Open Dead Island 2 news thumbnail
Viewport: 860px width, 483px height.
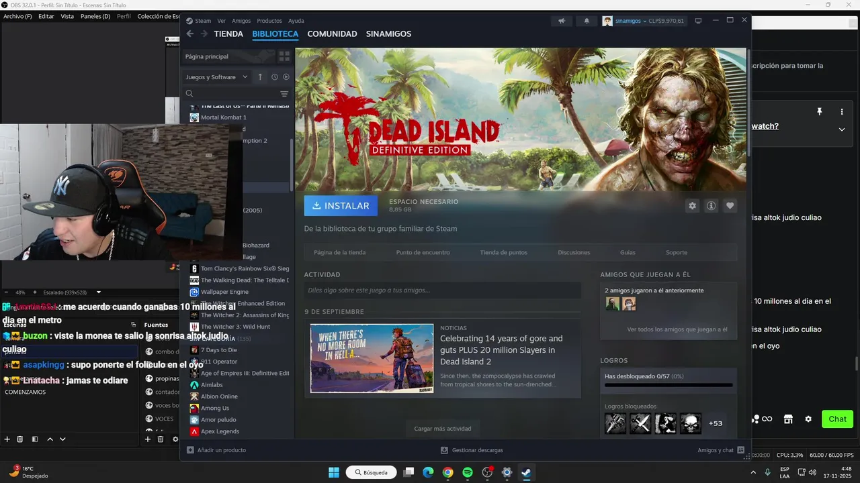[372, 359]
